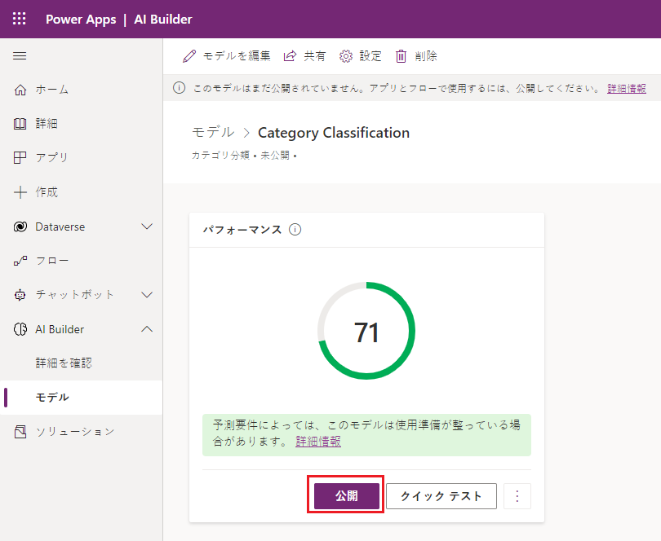Collapse the AI Builder chevron
The image size is (661, 541).
pyautogui.click(x=147, y=329)
